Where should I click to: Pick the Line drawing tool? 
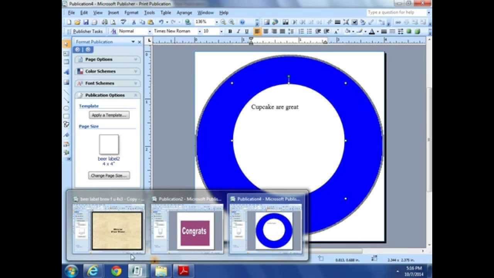point(66,92)
